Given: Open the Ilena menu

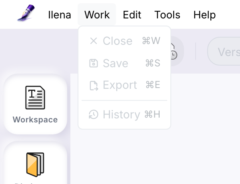Looking at the screenshot, I should point(60,15).
